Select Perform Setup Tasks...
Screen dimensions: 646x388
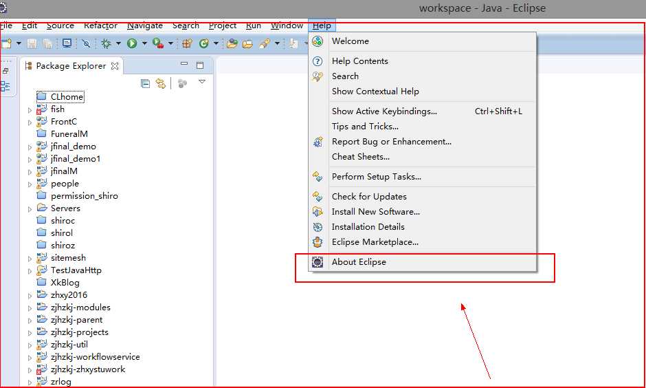click(x=422, y=177)
